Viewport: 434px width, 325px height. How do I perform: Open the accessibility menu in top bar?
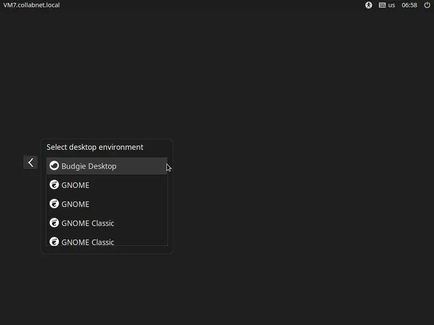[369, 5]
